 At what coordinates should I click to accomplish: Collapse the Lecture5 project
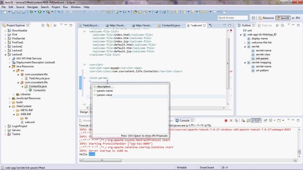pyautogui.click(x=5, y=55)
